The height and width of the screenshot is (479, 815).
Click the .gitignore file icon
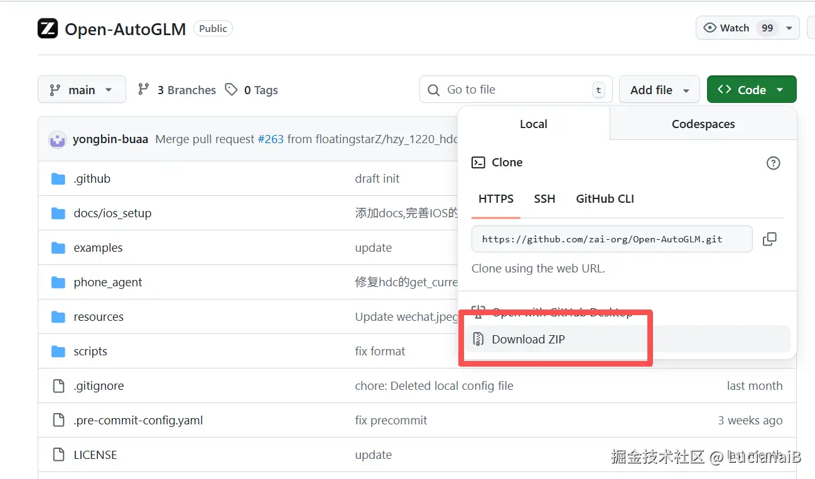pos(58,386)
